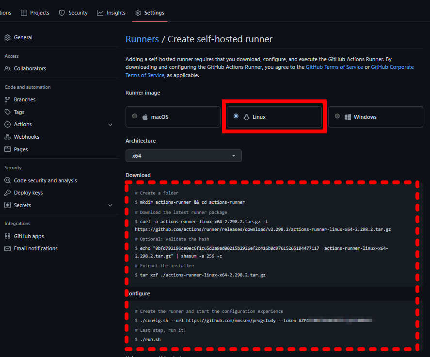Screen dimensions: 430x357
Task: Click the Secrets asterisk icon
Action: 7,205
